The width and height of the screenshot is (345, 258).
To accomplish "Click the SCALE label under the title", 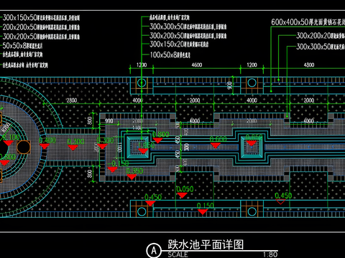I will [x=178, y=254].
